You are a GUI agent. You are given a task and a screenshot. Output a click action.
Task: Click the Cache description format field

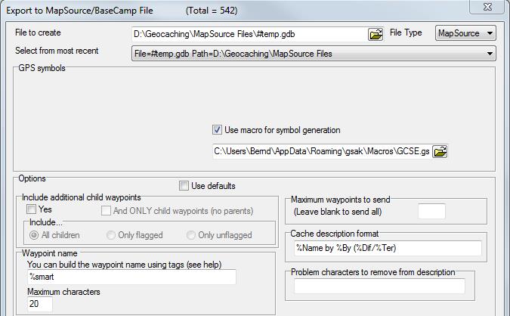point(388,248)
